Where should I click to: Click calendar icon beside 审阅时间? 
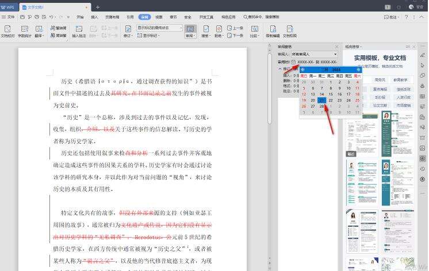(293, 62)
